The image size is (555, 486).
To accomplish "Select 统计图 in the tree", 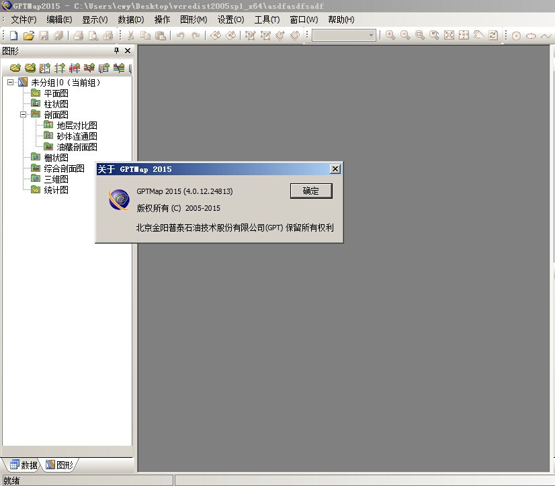I will point(56,190).
